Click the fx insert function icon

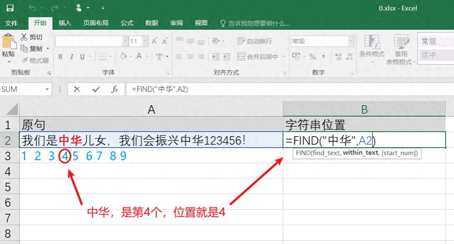coord(115,89)
